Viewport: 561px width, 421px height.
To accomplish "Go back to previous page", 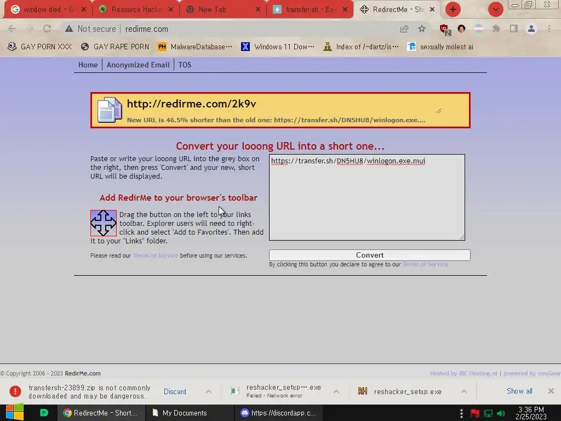I will (12, 29).
